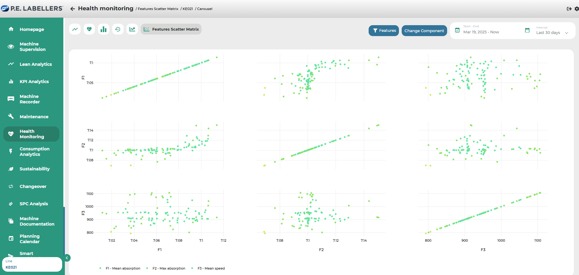579x275 pixels.
Task: Open the line trend chart view
Action: [x=75, y=29]
